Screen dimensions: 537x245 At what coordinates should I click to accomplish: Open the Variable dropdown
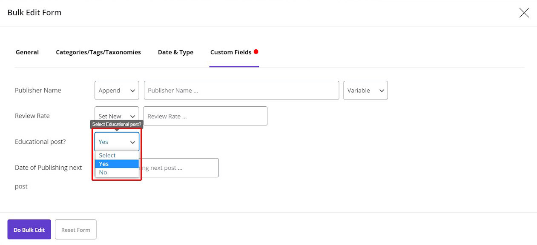pyautogui.click(x=365, y=91)
